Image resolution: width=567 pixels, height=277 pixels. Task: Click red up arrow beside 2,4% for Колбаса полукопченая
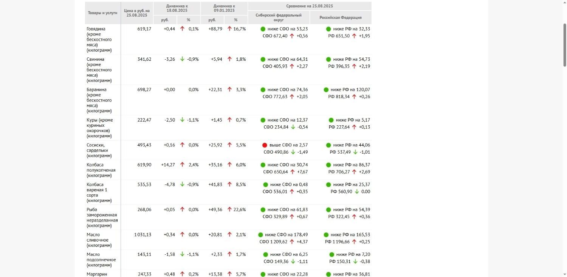[x=182, y=165]
